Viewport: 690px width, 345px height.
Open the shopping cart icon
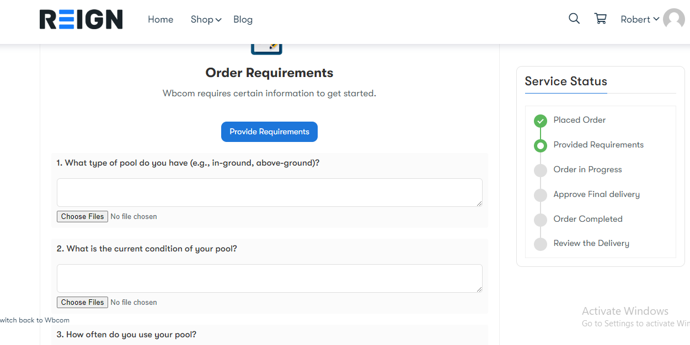click(x=600, y=19)
